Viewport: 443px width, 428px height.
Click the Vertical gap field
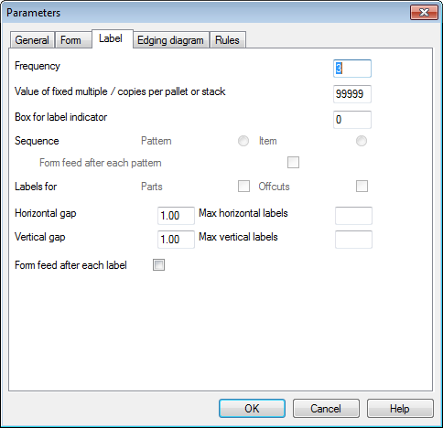(x=176, y=240)
